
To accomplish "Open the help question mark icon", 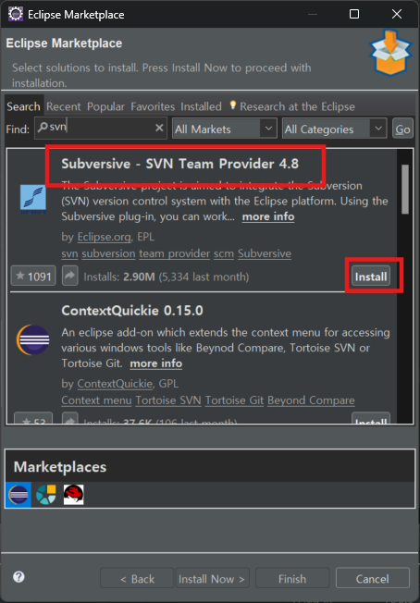I will click(19, 577).
